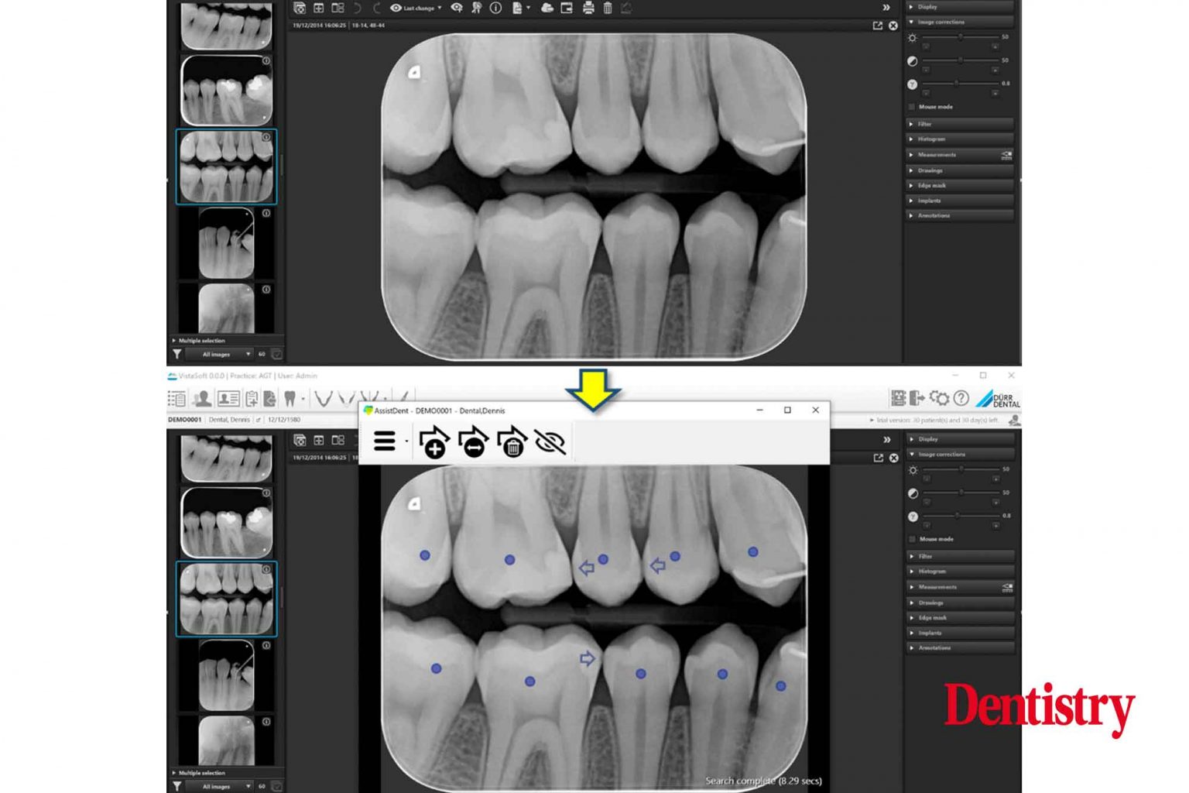The image size is (1189, 793).
Task: Select the tooth icon in the VistaSoft toolbar
Action: coord(290,397)
